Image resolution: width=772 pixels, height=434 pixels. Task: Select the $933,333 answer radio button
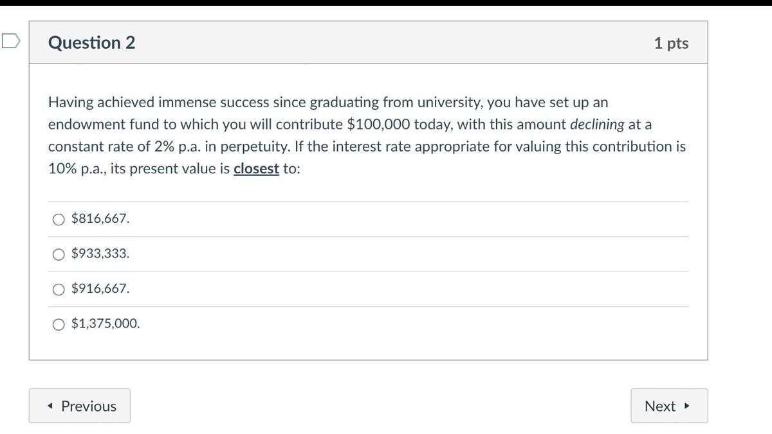[57, 254]
